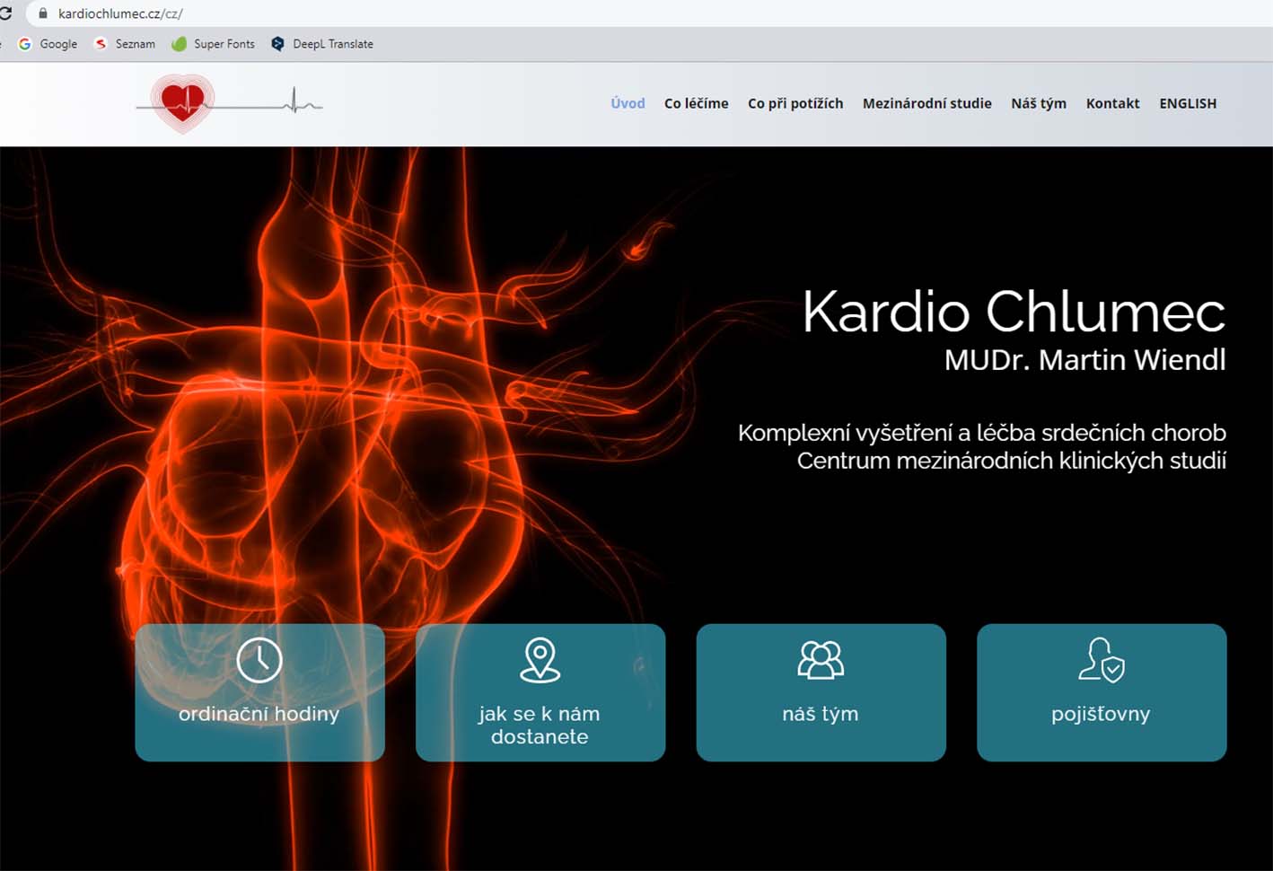The image size is (1273, 871).
Task: Open the Kontakt menu item
Action: click(1112, 103)
